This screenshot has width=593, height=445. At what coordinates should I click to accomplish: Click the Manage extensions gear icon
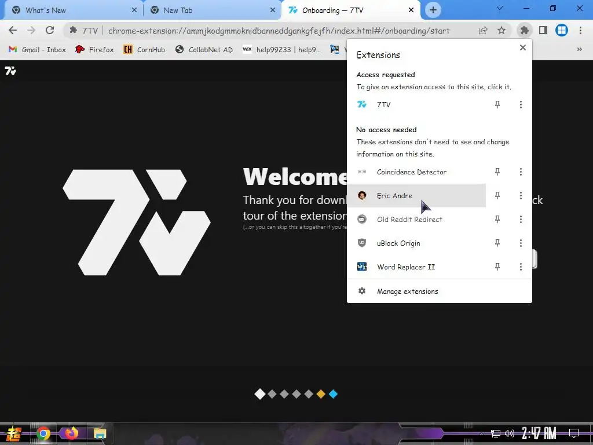(x=362, y=291)
